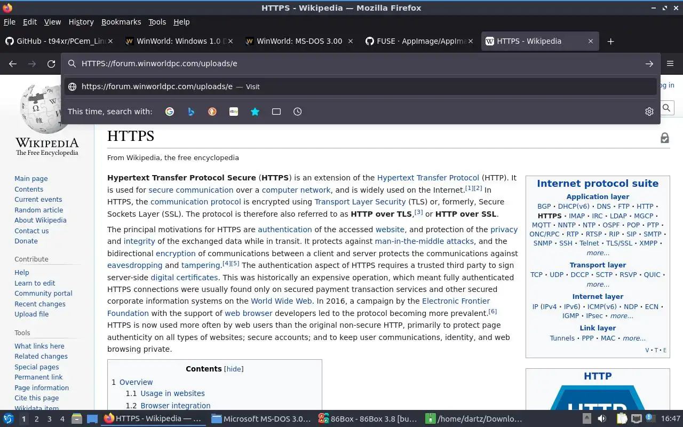
Task: Close the WinWorld: Windows 1.0 tab
Action: [231, 41]
